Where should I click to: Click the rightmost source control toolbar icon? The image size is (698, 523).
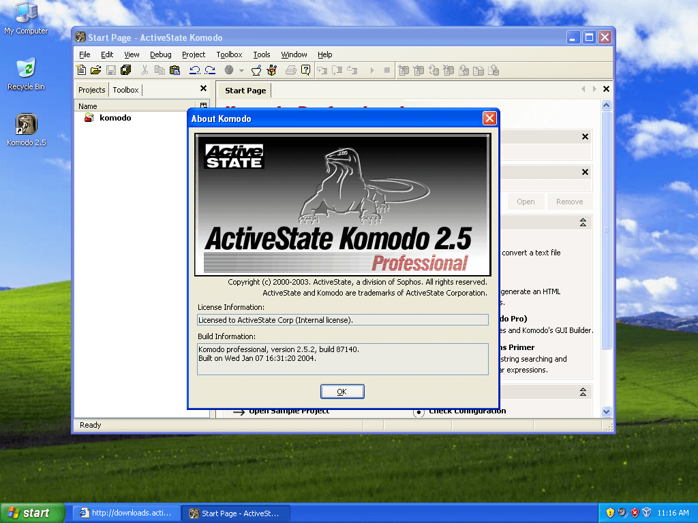point(494,70)
